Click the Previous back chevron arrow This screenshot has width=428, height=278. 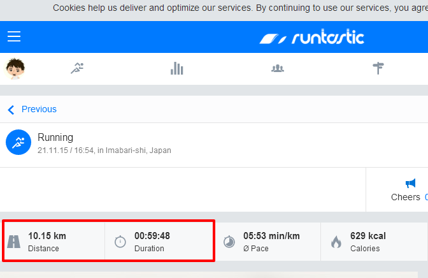click(11, 110)
